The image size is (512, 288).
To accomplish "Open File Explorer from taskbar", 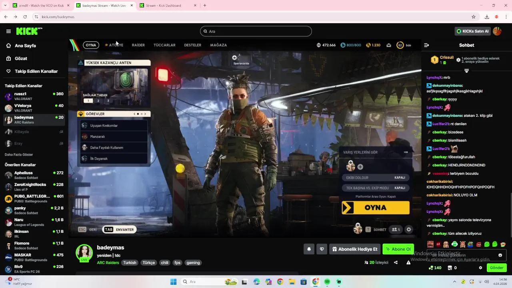I will pos(292,282).
